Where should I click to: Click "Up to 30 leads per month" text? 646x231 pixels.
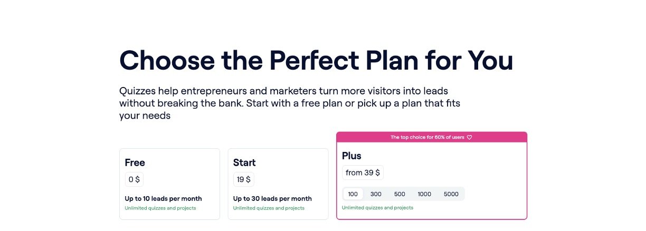272,199
